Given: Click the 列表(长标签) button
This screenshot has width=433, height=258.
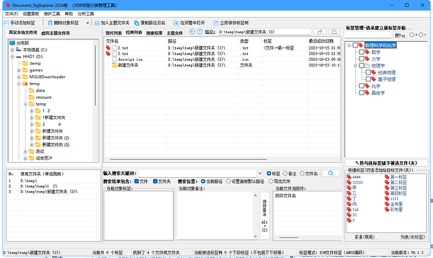Looking at the screenshot, I should tap(412, 237).
